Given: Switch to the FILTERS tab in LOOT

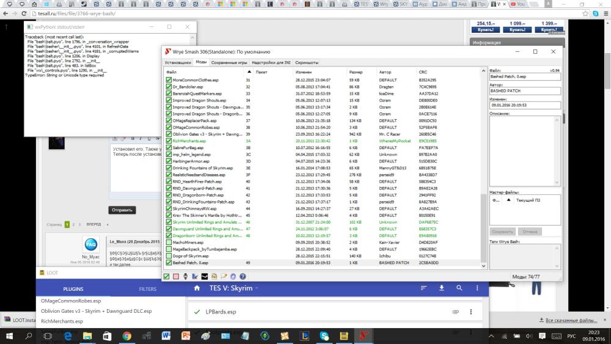Looking at the screenshot, I should click(x=148, y=289).
